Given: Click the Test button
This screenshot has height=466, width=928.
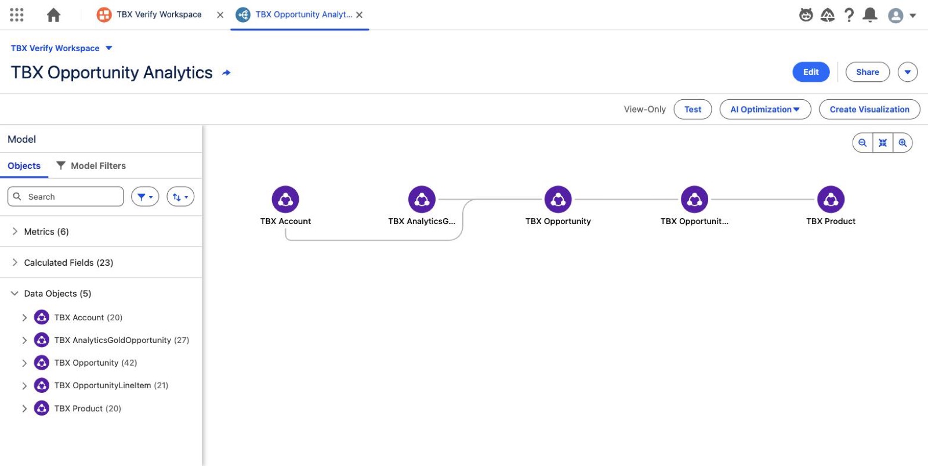Looking at the screenshot, I should (x=693, y=109).
